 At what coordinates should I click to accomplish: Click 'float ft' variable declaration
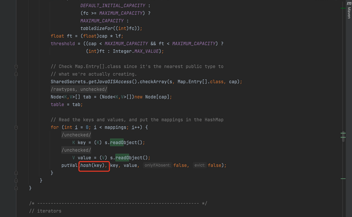coord(61,36)
